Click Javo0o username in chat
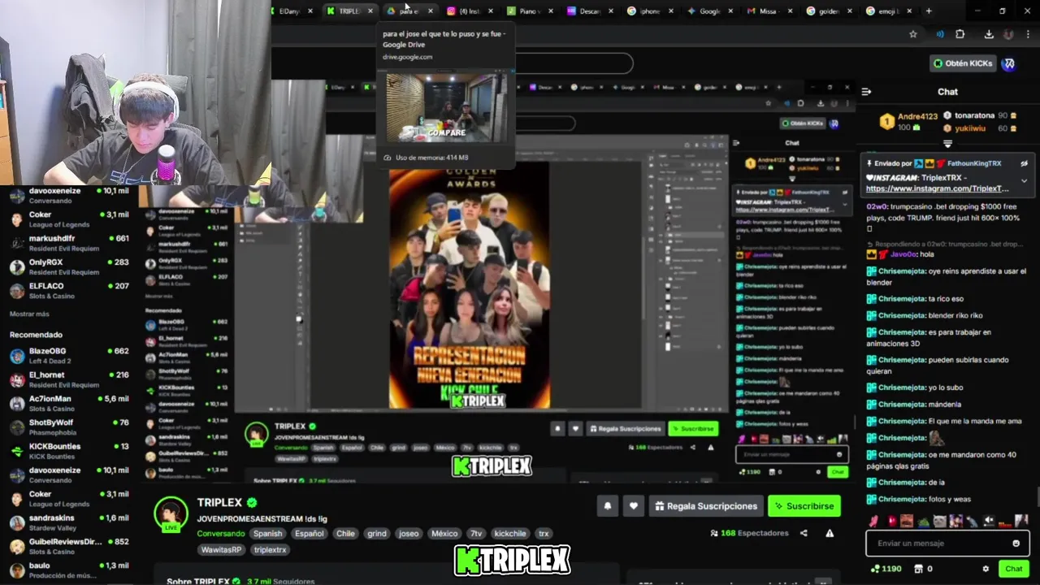This screenshot has height=585, width=1040. 903,254
